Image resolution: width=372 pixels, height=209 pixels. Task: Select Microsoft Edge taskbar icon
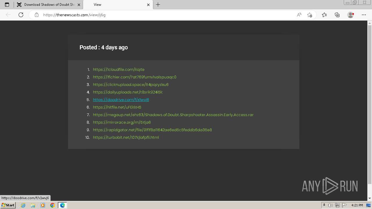[62, 205]
